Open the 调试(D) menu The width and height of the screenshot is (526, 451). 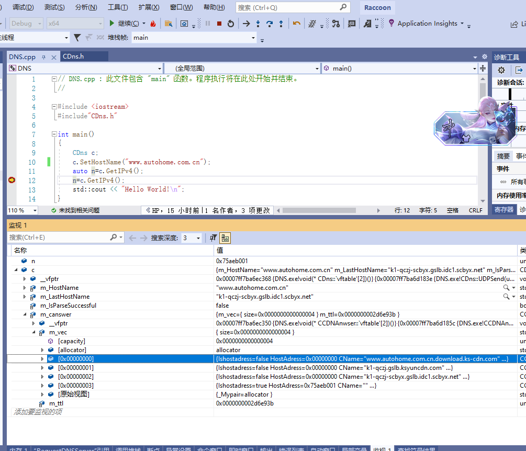(23, 7)
